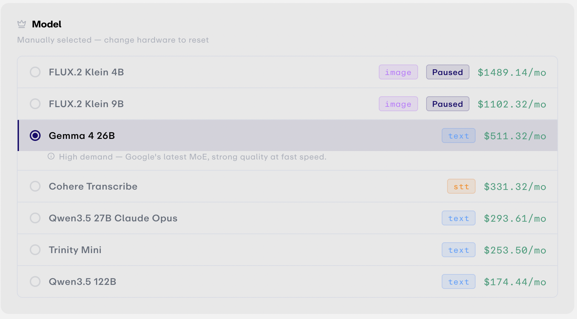
Task: Click the Paused badge on FLUX.2 Klein 4B
Action: point(447,72)
